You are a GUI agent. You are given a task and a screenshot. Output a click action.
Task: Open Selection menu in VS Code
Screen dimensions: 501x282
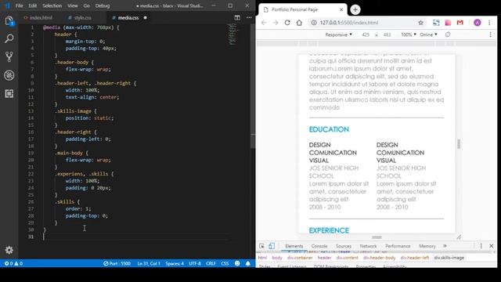click(52, 5)
